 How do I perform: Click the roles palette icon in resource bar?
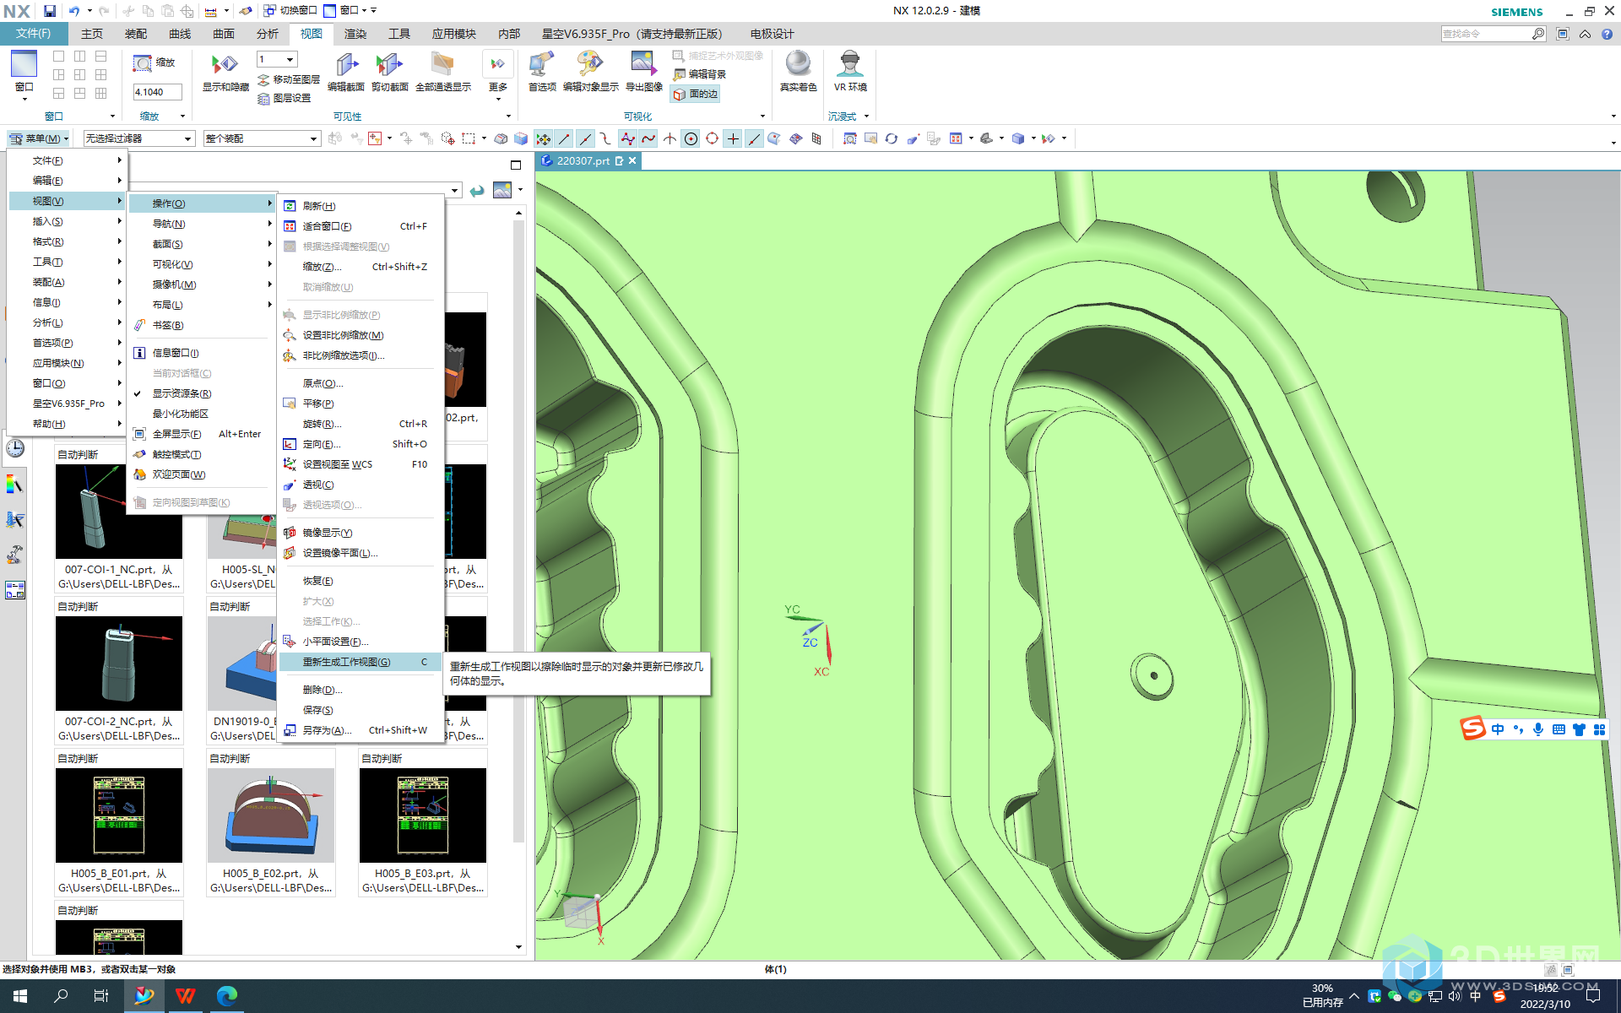click(15, 485)
